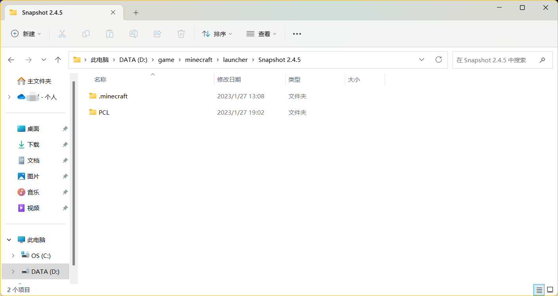The width and height of the screenshot is (558, 296).
Task: Open the 新建 (New) menu
Action: [x=26, y=34]
